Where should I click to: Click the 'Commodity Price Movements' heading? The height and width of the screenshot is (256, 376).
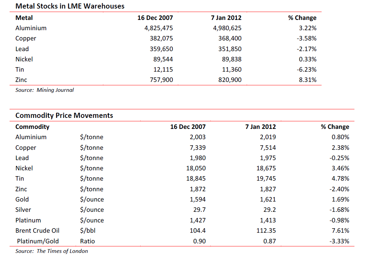(64, 115)
